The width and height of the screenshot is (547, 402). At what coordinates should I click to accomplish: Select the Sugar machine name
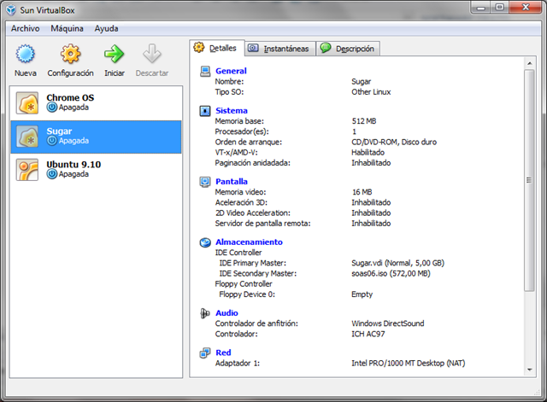click(59, 131)
